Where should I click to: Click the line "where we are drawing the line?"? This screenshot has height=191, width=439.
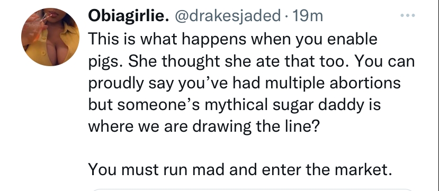[x=204, y=126]
